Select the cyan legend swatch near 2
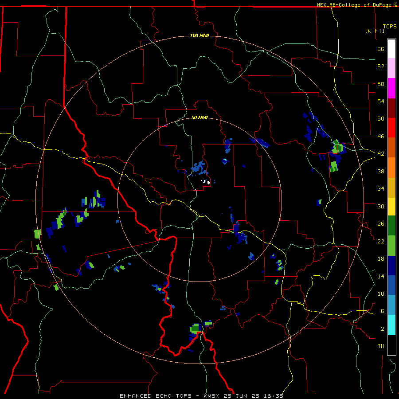399x399 pixels. (x=391, y=325)
